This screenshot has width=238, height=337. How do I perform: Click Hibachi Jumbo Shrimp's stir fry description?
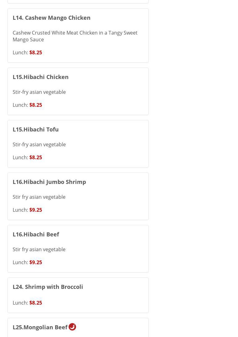click(x=39, y=197)
